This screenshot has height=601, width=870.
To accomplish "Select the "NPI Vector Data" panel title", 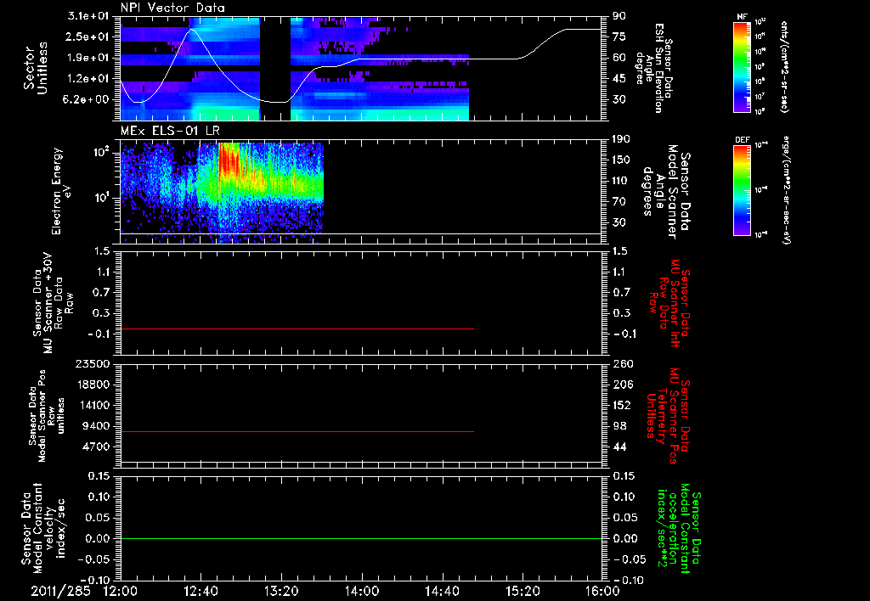I will click(x=172, y=8).
